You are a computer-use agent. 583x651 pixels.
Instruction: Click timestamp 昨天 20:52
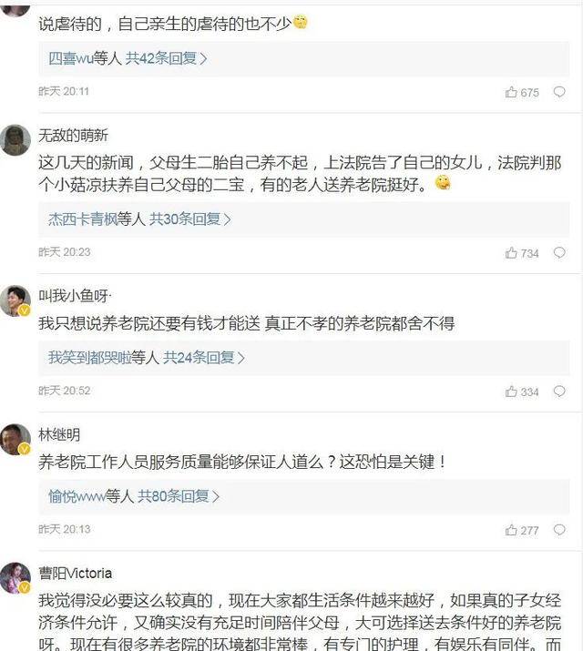coord(64,391)
